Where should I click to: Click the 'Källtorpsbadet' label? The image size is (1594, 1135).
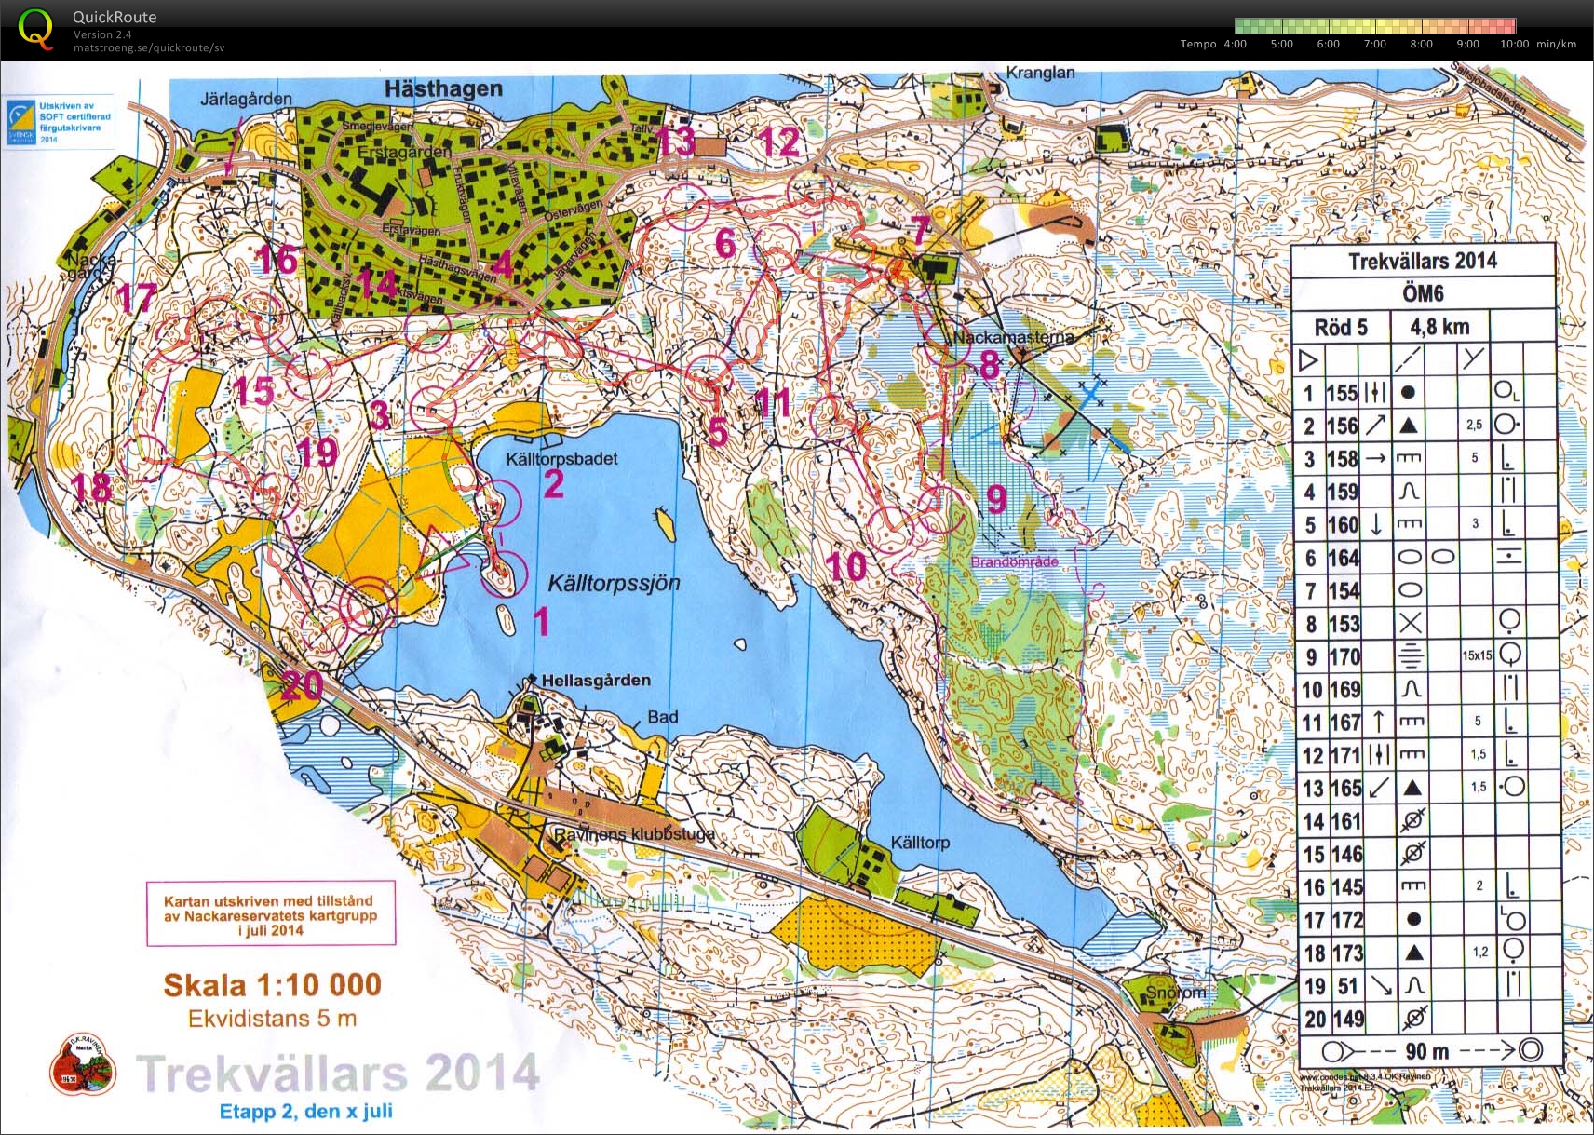click(561, 459)
